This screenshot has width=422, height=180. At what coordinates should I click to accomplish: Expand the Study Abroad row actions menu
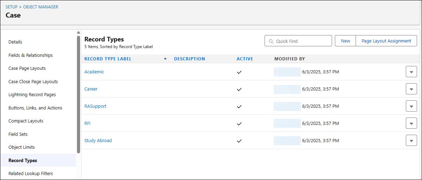pyautogui.click(x=411, y=141)
